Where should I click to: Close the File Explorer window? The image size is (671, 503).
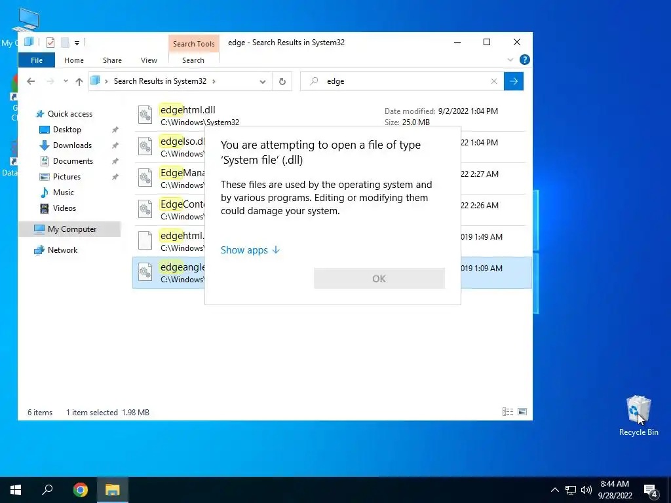(517, 42)
